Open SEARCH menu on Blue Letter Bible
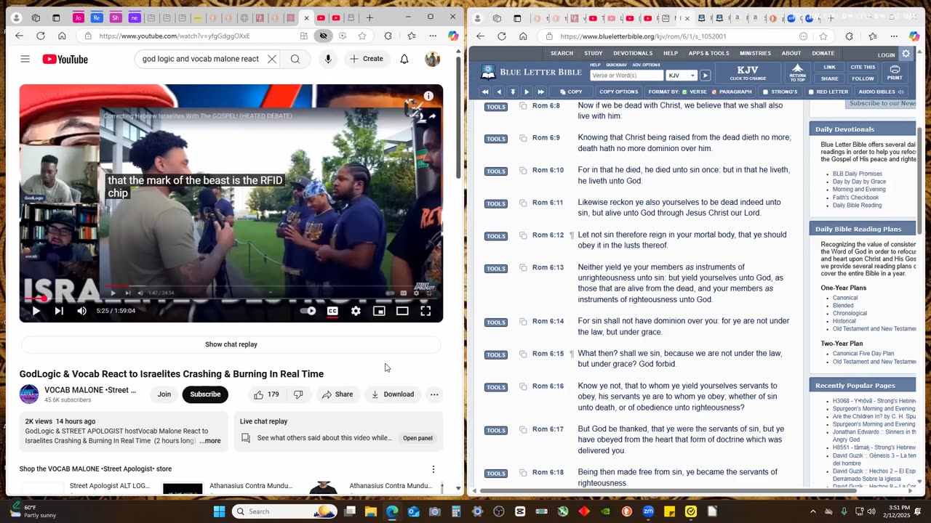The height and width of the screenshot is (523, 931). click(x=562, y=53)
